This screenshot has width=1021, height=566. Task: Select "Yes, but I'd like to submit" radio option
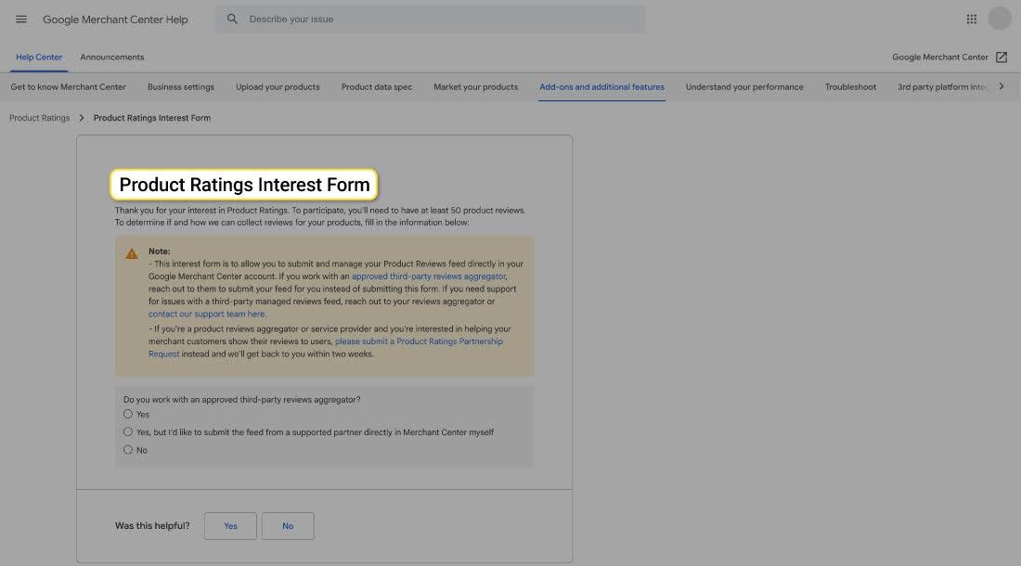pos(128,431)
